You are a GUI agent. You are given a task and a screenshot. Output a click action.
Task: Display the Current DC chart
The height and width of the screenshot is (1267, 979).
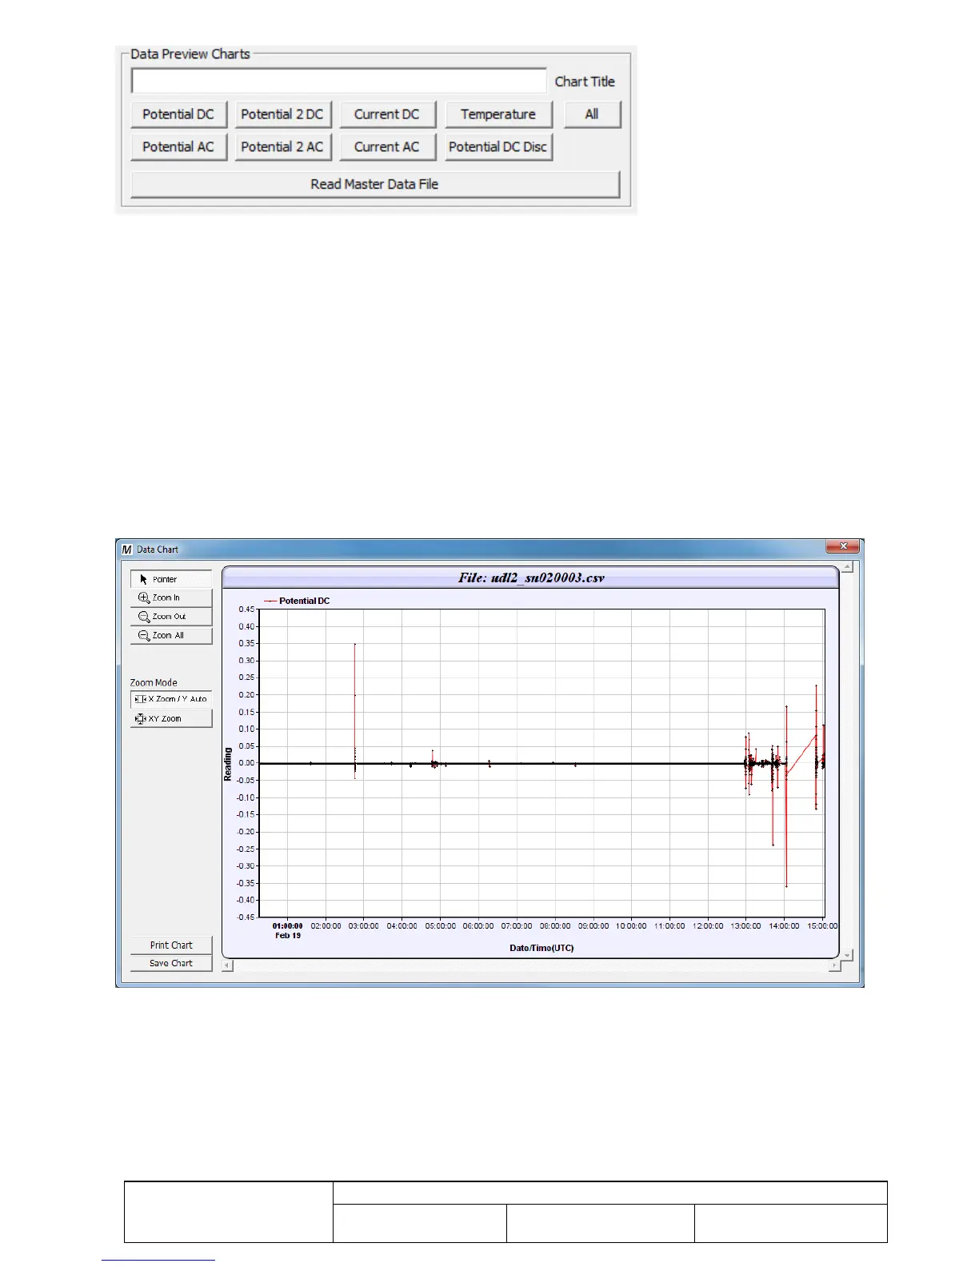(x=387, y=114)
